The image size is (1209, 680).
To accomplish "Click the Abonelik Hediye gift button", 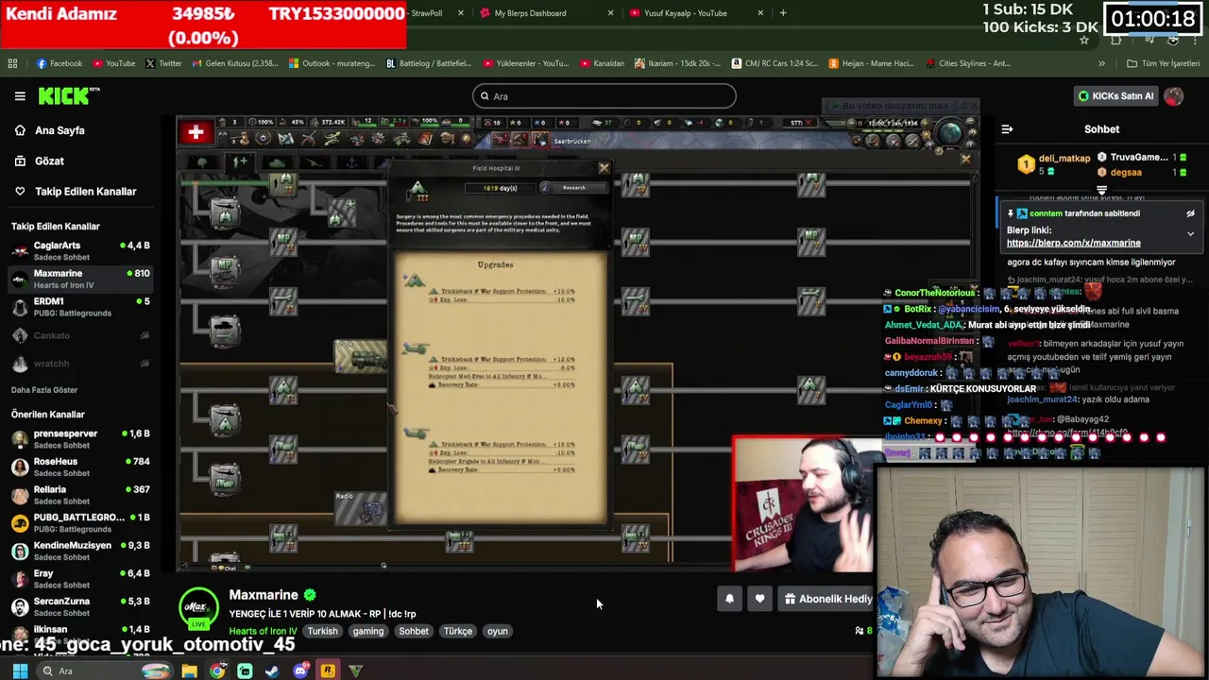I will point(826,599).
